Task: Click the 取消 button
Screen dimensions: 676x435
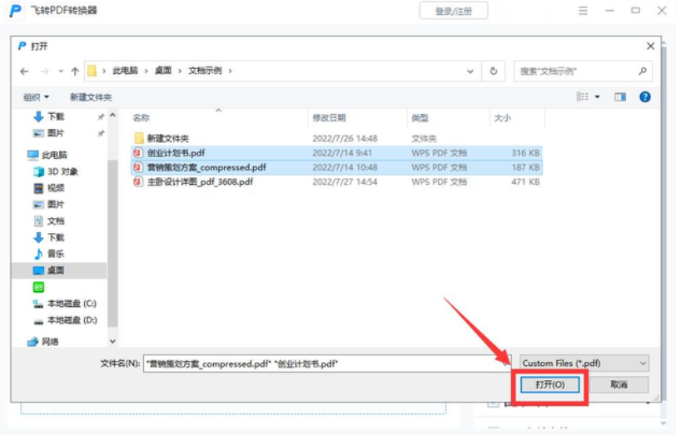Action: [618, 385]
